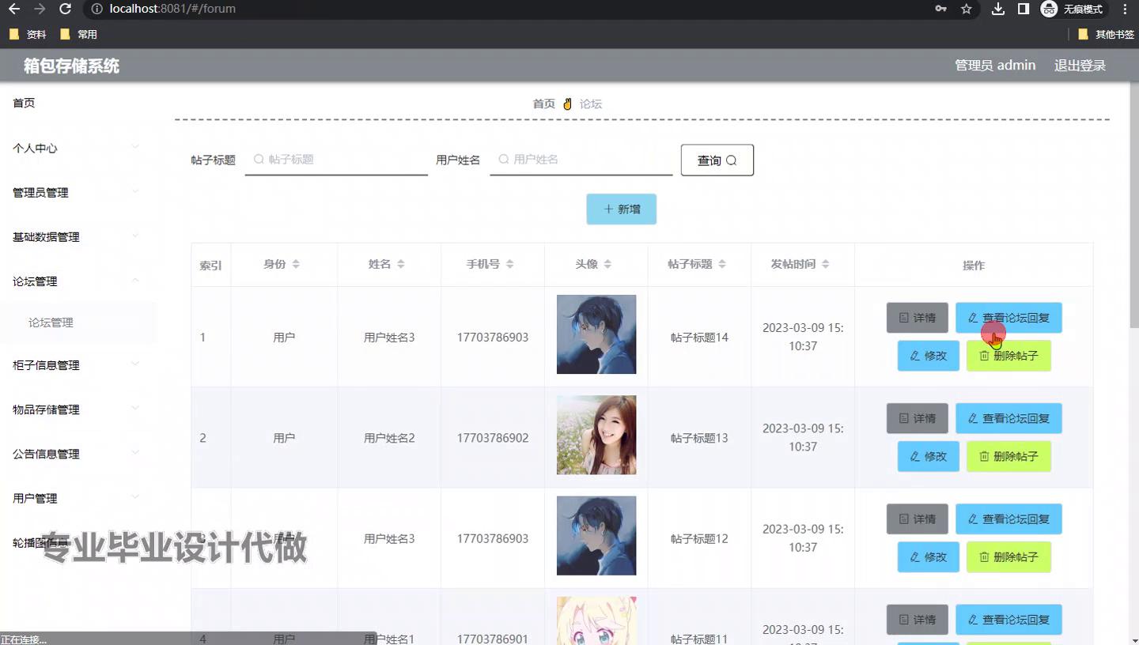This screenshot has height=645, width=1139.
Task: Open 详情 for 帖子标题14
Action: 917,318
